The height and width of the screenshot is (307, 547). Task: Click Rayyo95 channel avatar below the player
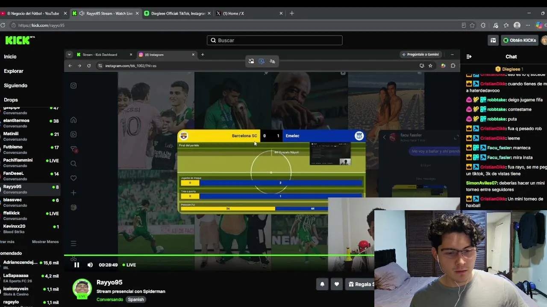point(82,289)
